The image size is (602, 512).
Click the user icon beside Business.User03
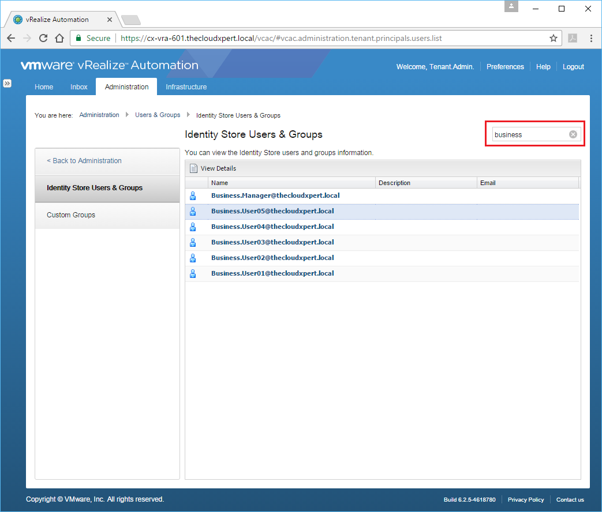193,242
